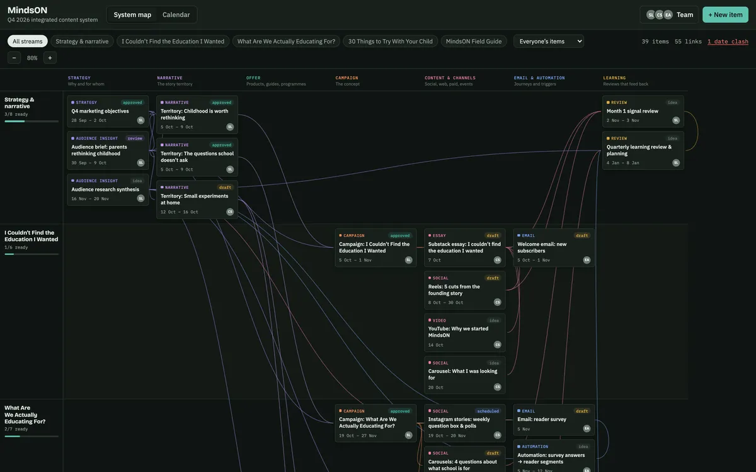Click EA avatar on Welcome email card
Screen dimensions: 756x472
coord(587,260)
